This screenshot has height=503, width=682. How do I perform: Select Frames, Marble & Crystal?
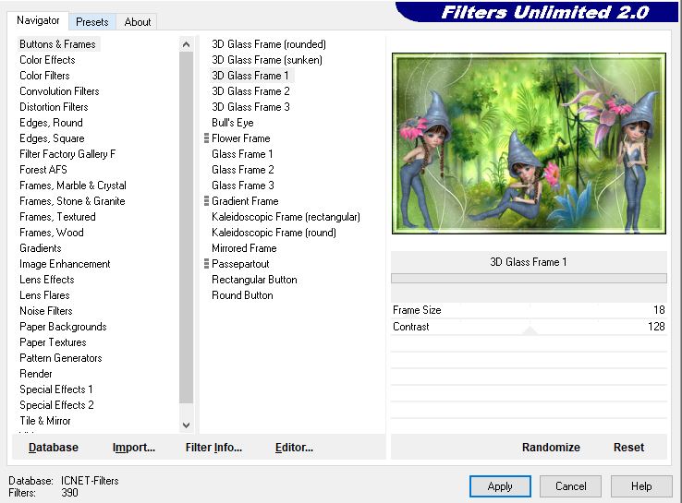73,185
